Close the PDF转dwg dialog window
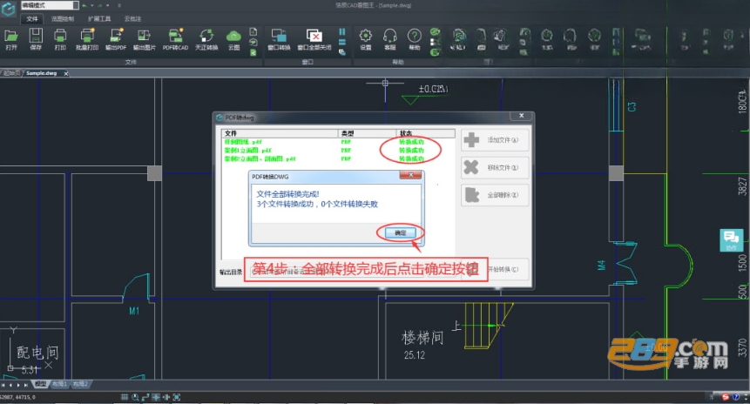This screenshot has width=750, height=404. [x=522, y=116]
